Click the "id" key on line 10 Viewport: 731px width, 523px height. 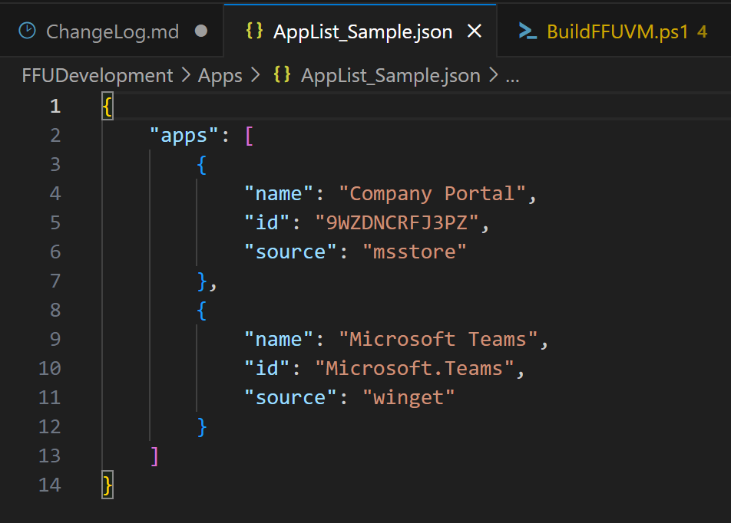pos(266,368)
